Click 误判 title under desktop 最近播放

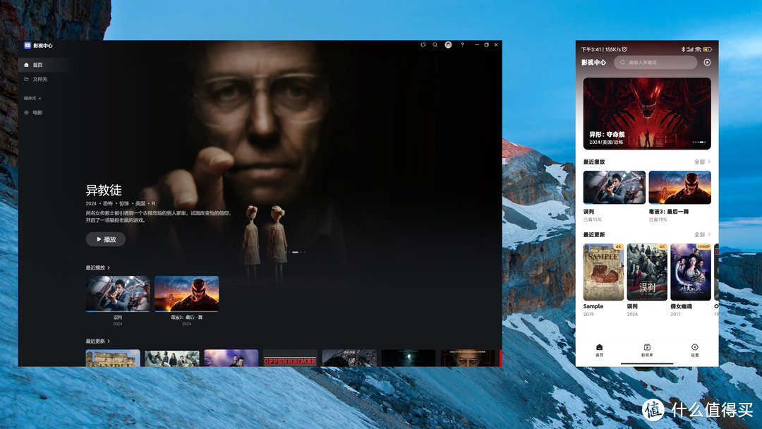point(118,318)
